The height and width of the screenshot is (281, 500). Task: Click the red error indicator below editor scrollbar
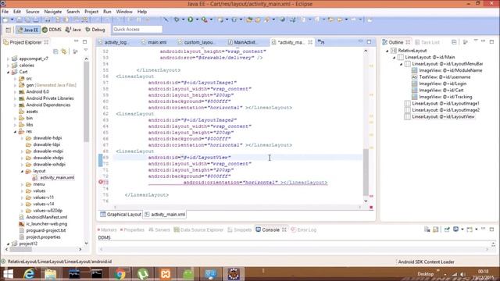click(x=371, y=208)
